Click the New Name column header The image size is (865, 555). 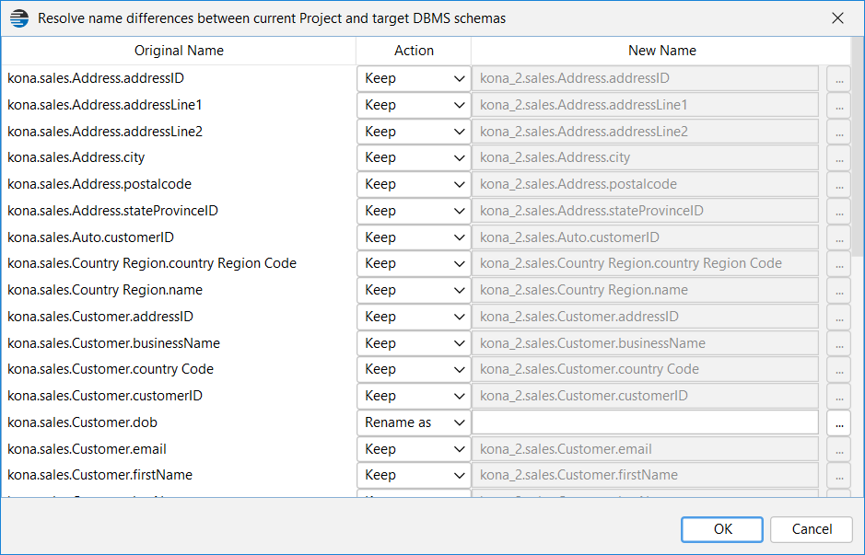[x=661, y=51]
